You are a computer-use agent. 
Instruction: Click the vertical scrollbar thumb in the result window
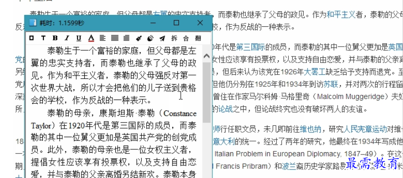click(x=206, y=93)
